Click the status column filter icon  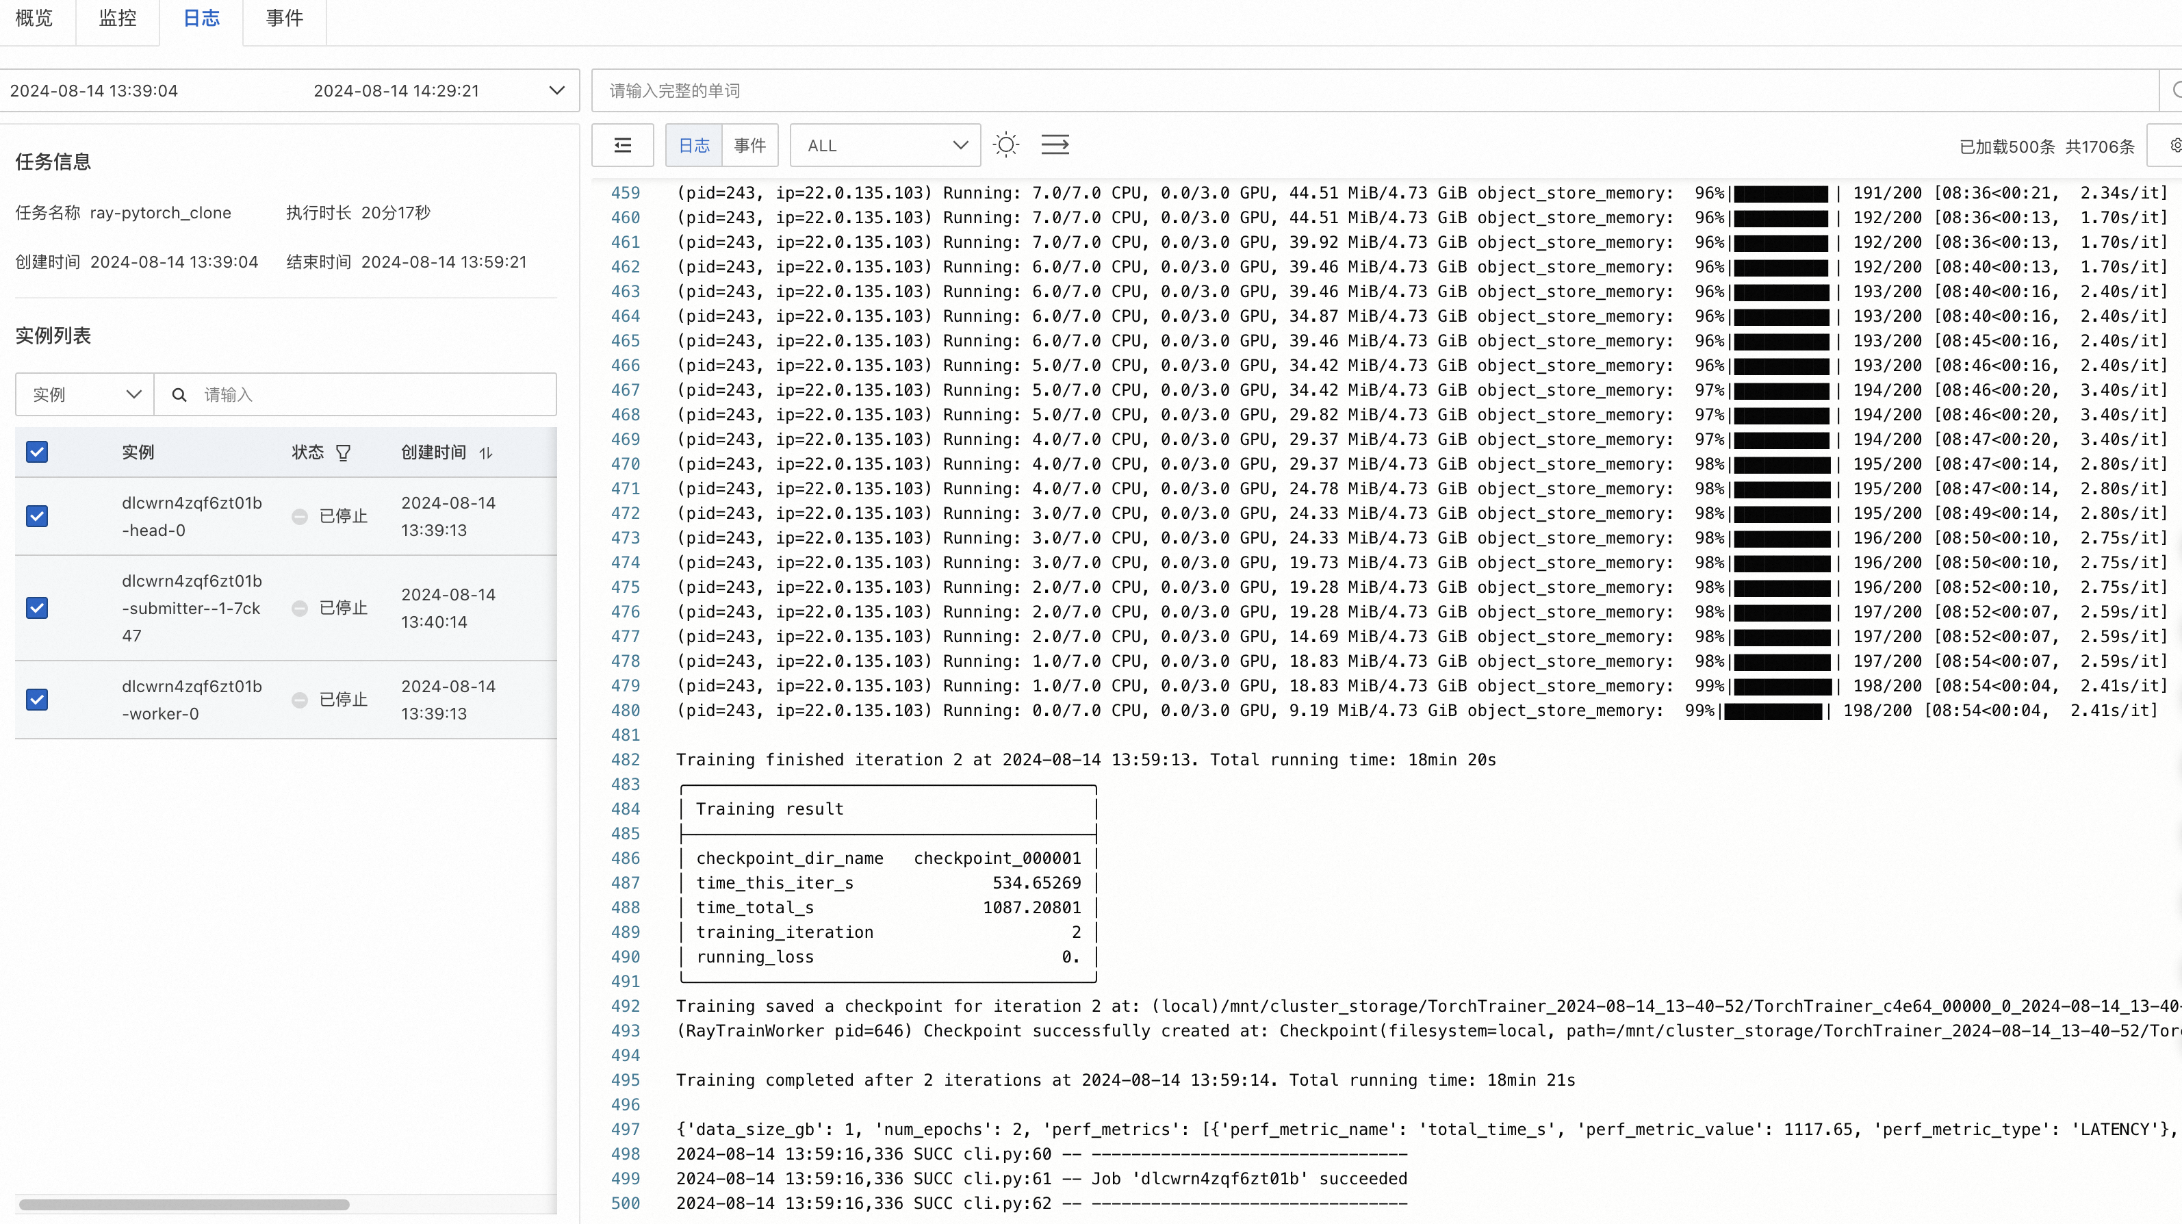343,453
